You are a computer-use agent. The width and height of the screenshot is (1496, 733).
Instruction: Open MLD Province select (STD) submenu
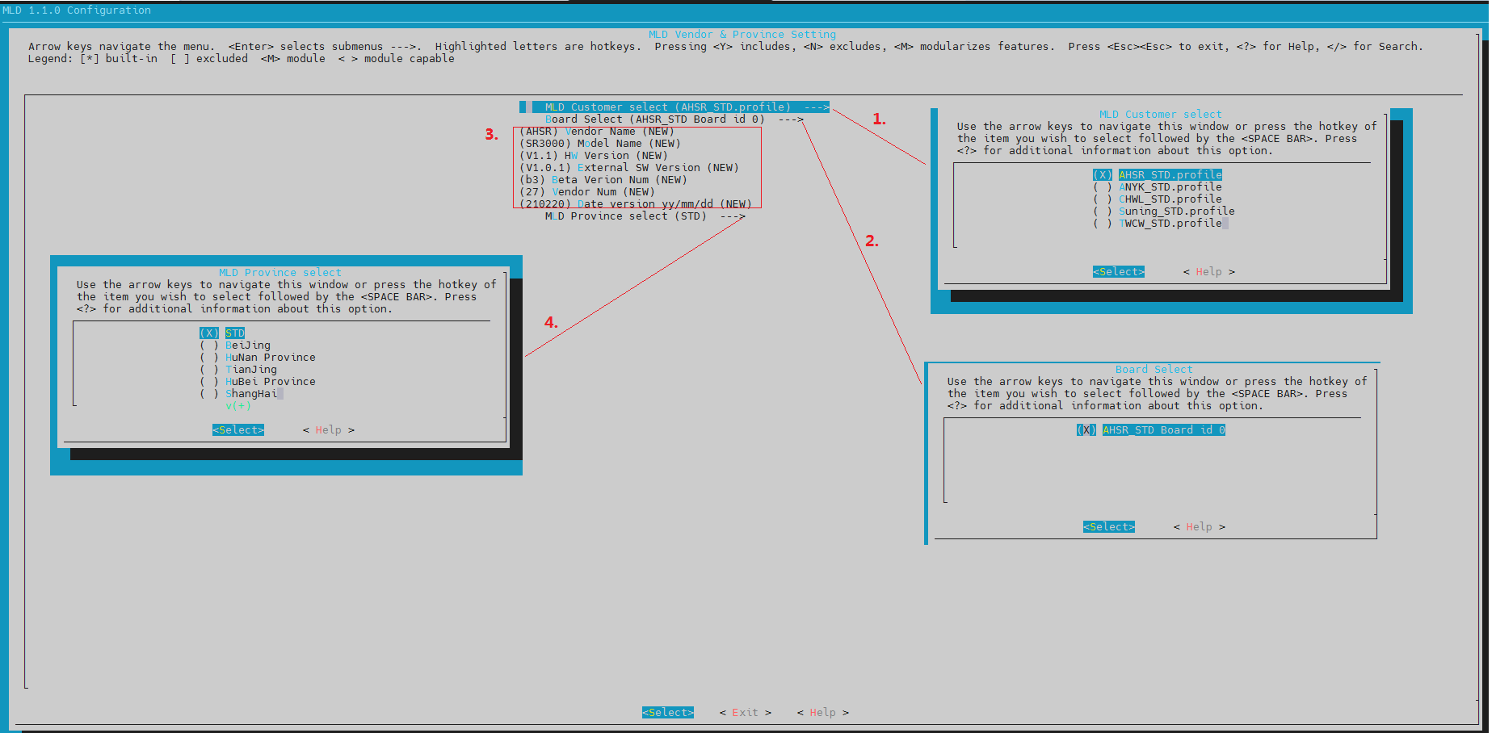[645, 216]
